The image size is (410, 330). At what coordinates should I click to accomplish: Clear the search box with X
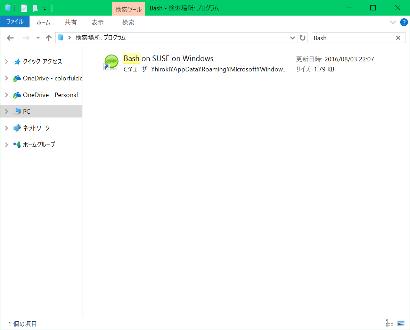point(398,38)
